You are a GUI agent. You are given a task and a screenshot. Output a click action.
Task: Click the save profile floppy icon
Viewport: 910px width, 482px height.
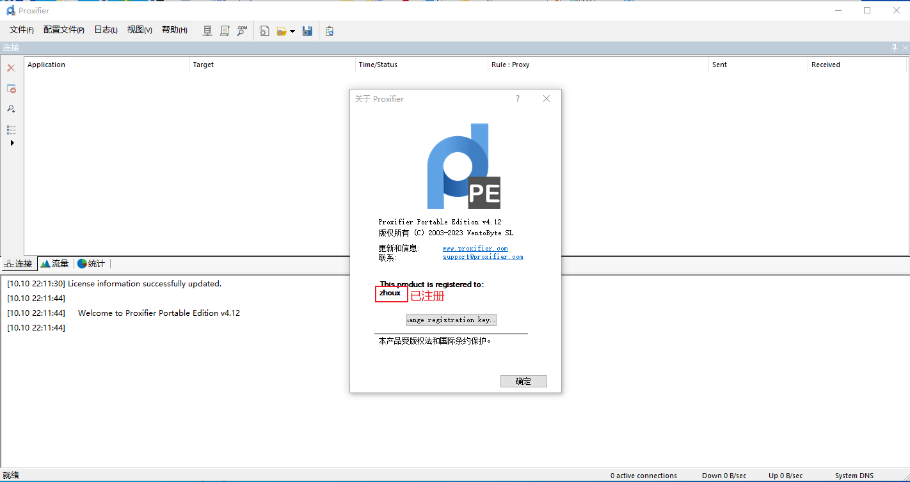(x=307, y=31)
